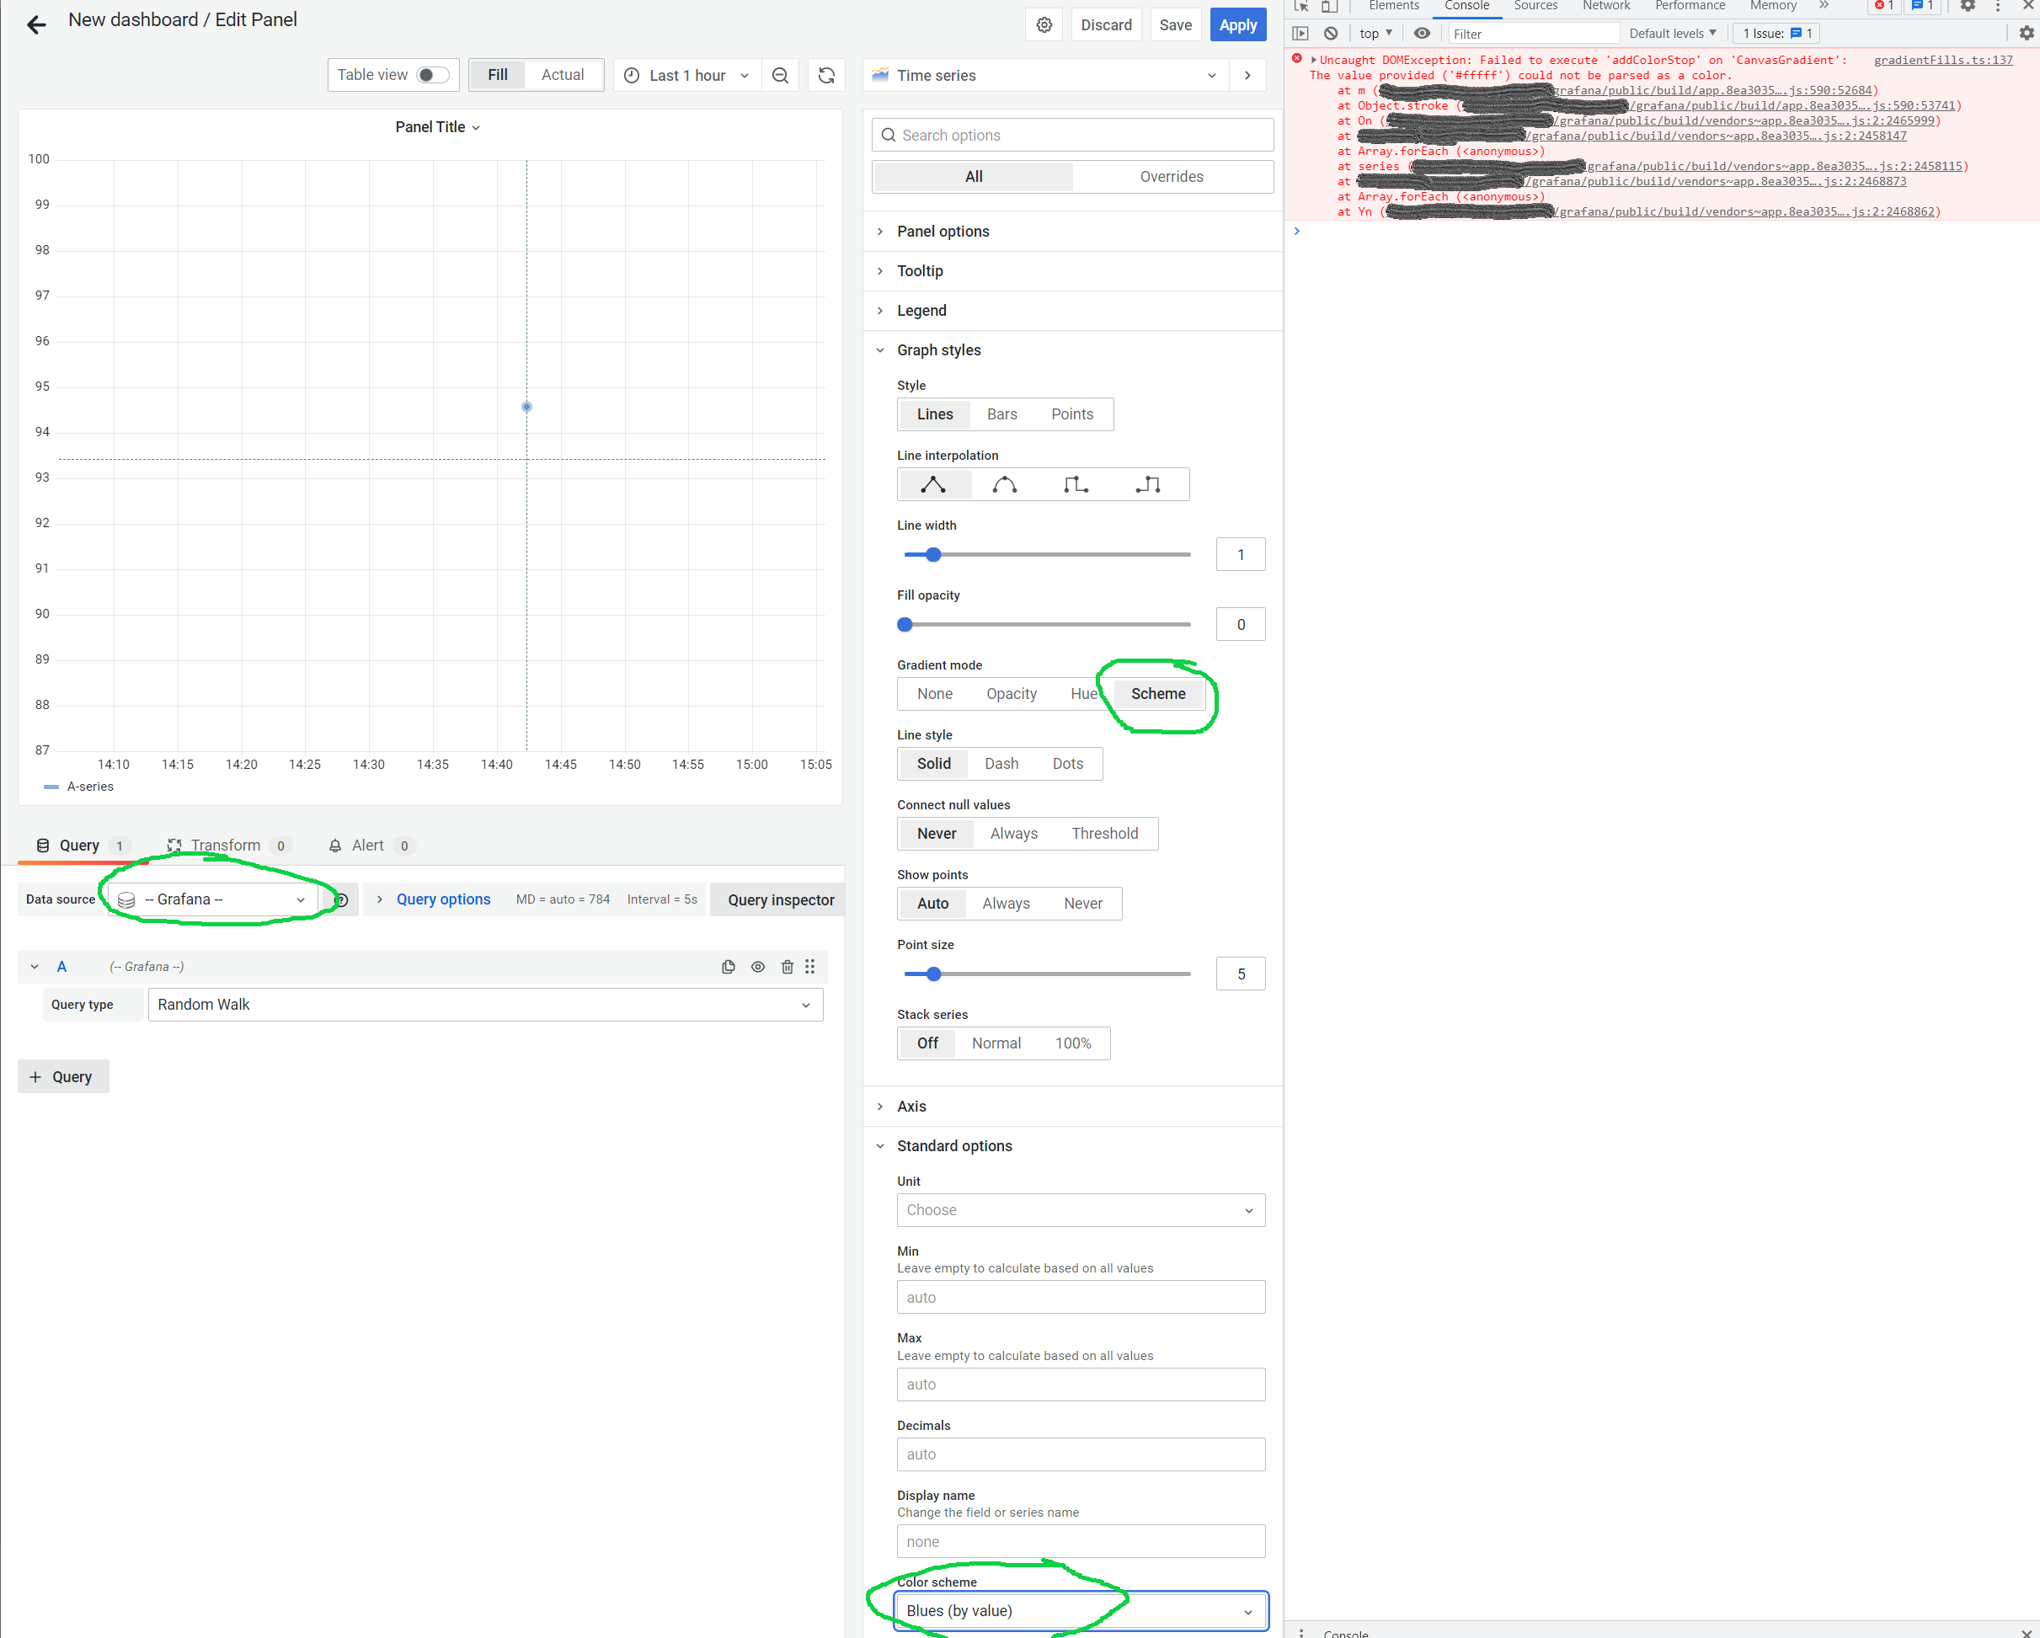2040x1638 pixels.
Task: Expand the Panel options section
Action: click(943, 231)
